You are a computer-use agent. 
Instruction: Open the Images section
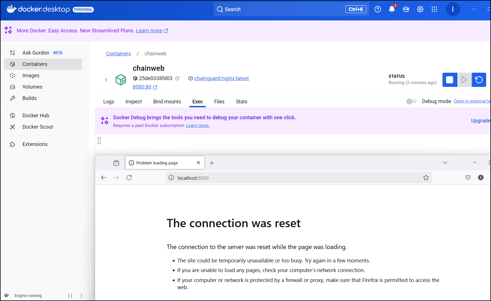[x=43, y=76]
